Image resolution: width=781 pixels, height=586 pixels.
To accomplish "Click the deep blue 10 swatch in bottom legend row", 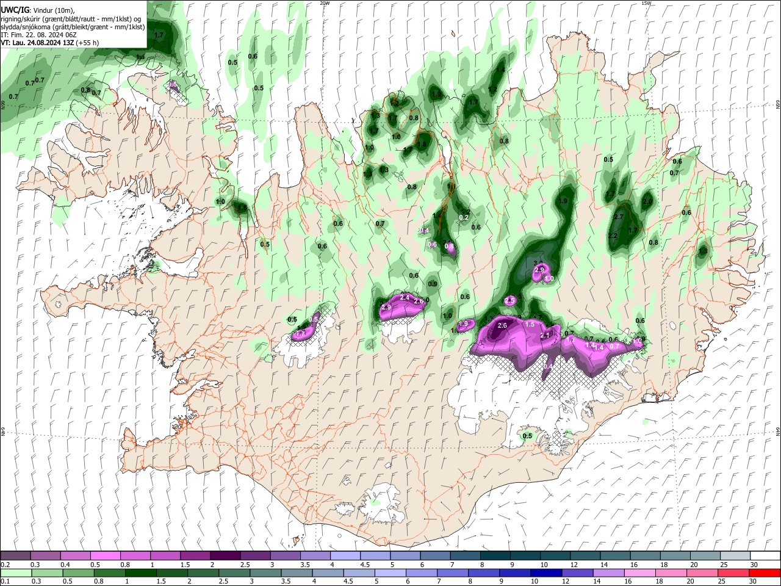I will (x=545, y=573).
